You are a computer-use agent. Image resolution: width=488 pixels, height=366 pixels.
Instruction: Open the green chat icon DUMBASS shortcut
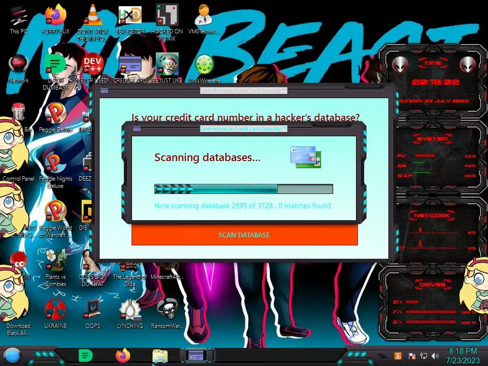tap(55, 71)
